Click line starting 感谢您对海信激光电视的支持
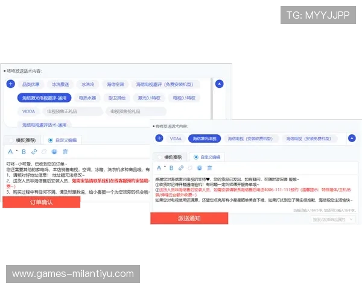The image size is (362, 289). pyautogui.click(x=227, y=179)
